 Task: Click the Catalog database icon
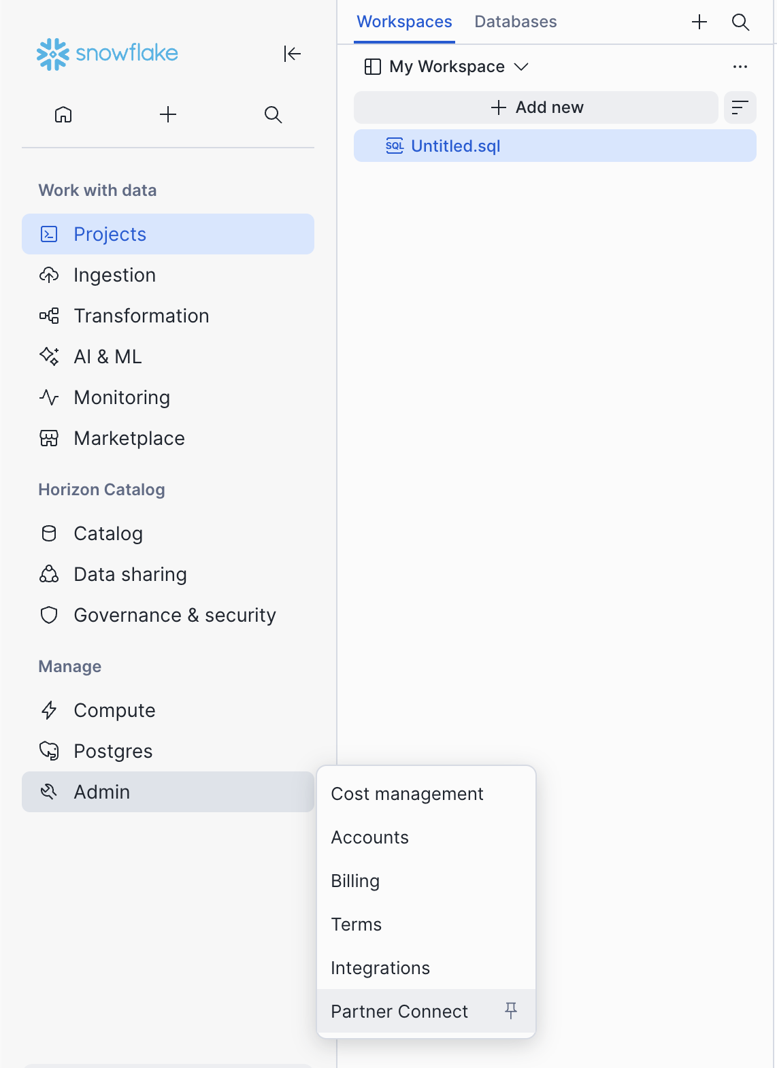[x=49, y=533]
